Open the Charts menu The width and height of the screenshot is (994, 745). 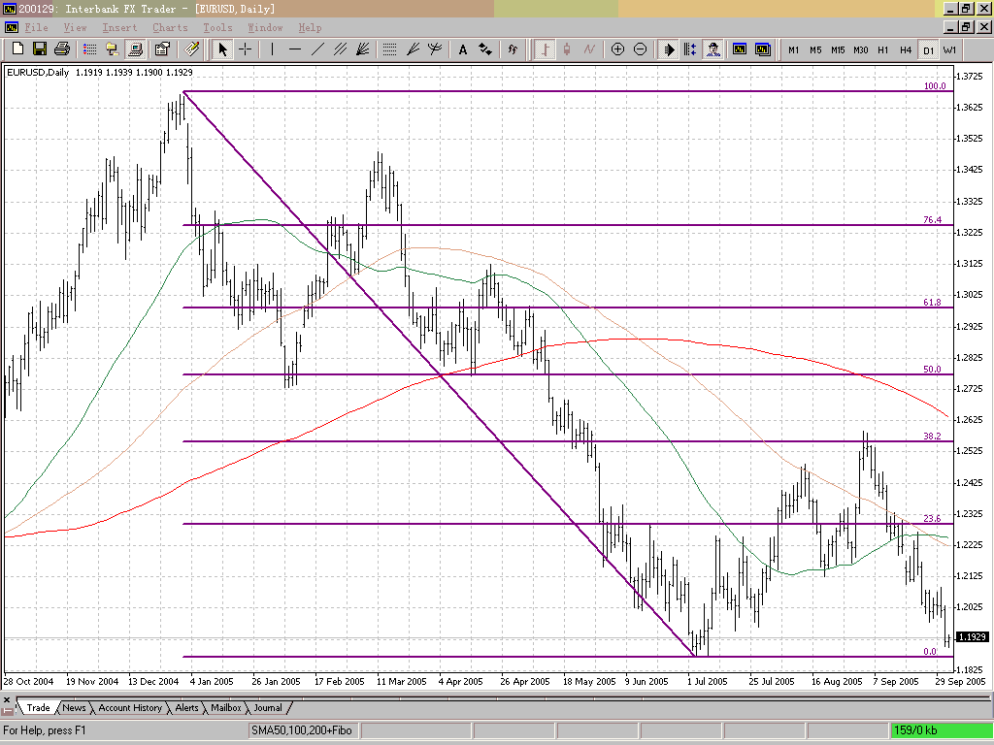click(170, 27)
